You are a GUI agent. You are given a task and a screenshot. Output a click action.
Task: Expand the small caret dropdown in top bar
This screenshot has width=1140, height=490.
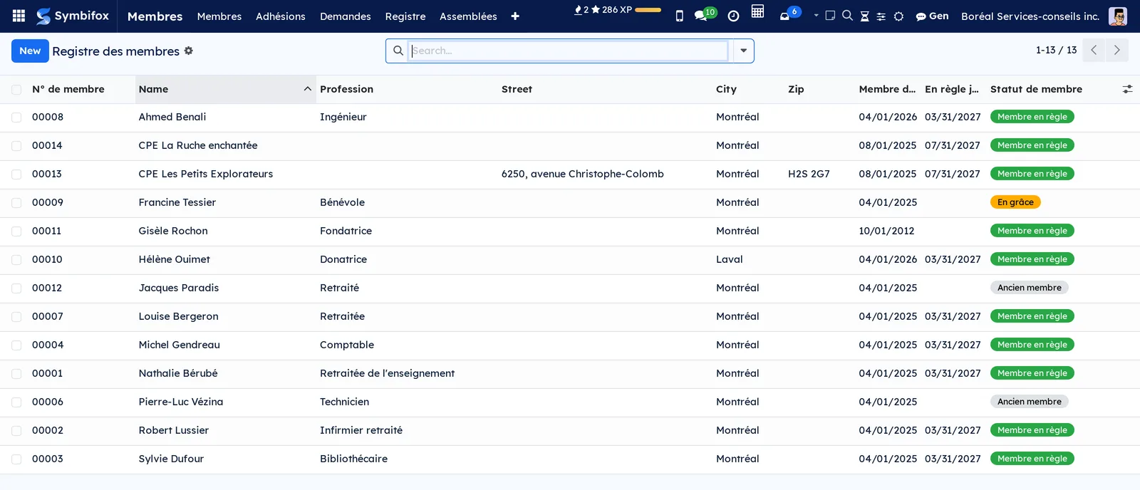(x=816, y=16)
